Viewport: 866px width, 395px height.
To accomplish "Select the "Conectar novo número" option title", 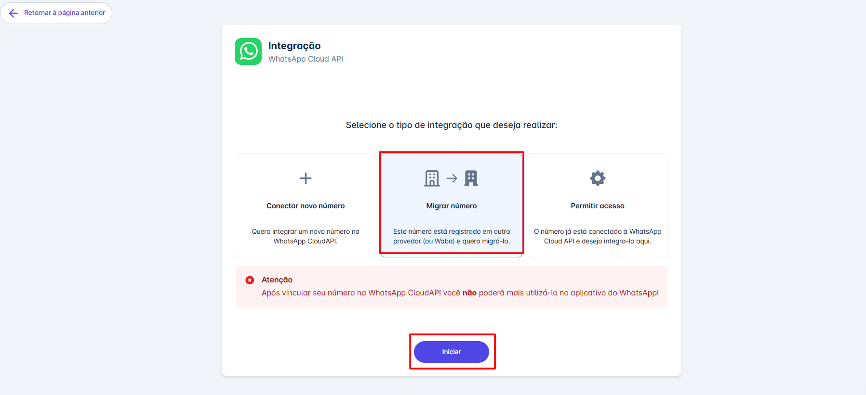I will pos(306,206).
